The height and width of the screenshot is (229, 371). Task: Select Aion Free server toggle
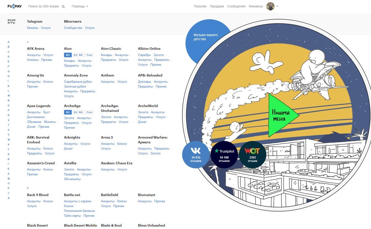pos(89,55)
